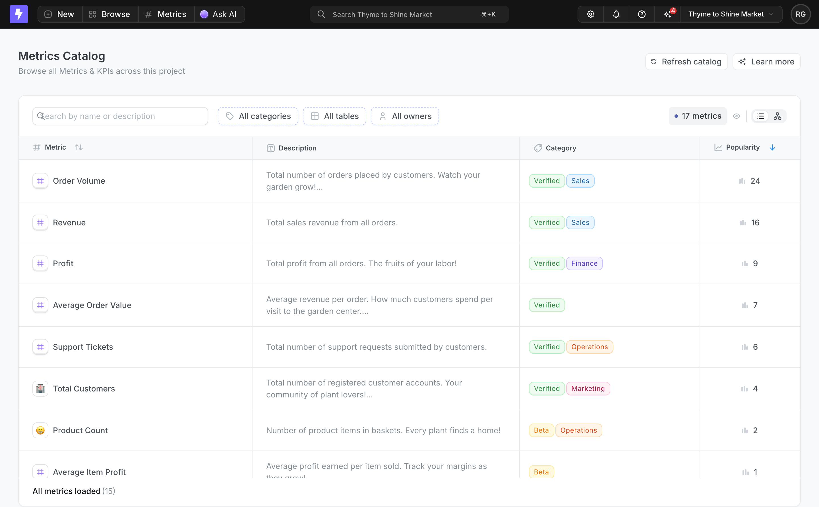Open the All categories filter
The image size is (819, 507).
(258, 116)
